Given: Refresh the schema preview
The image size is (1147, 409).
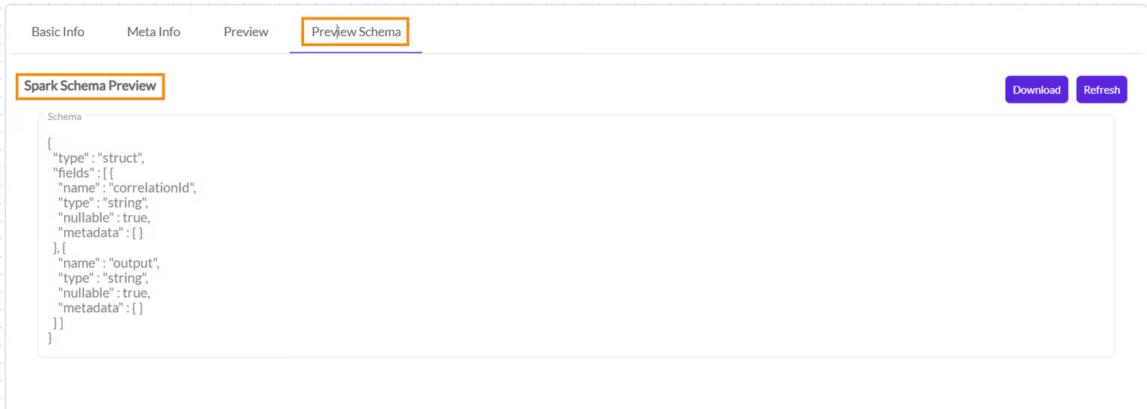Looking at the screenshot, I should (1101, 90).
